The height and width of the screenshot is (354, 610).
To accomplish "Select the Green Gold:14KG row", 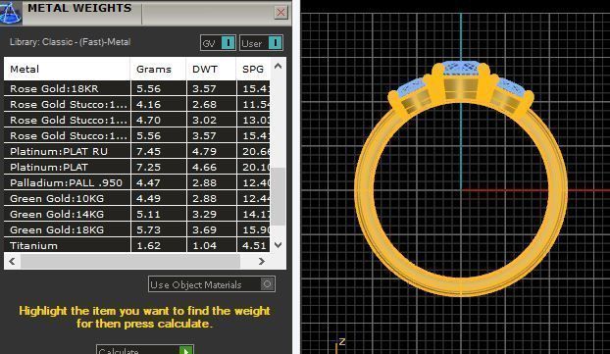I will coord(137,214).
